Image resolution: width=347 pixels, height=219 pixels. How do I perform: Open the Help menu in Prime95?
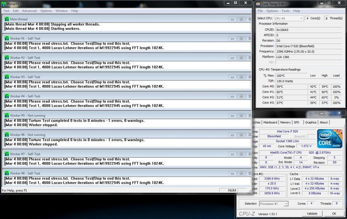75,11
